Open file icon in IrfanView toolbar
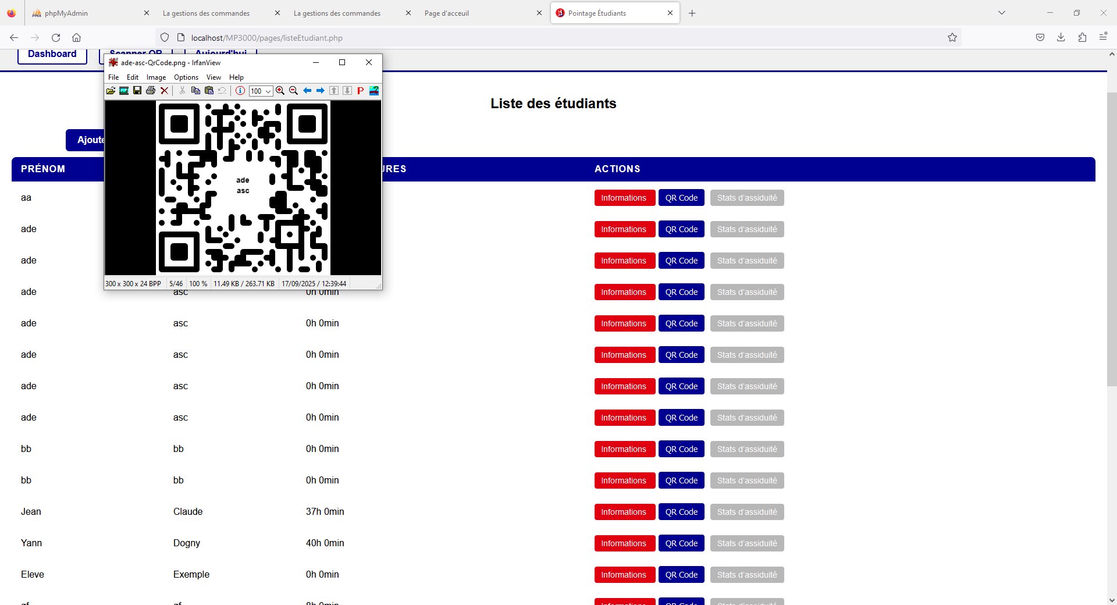 [111, 91]
